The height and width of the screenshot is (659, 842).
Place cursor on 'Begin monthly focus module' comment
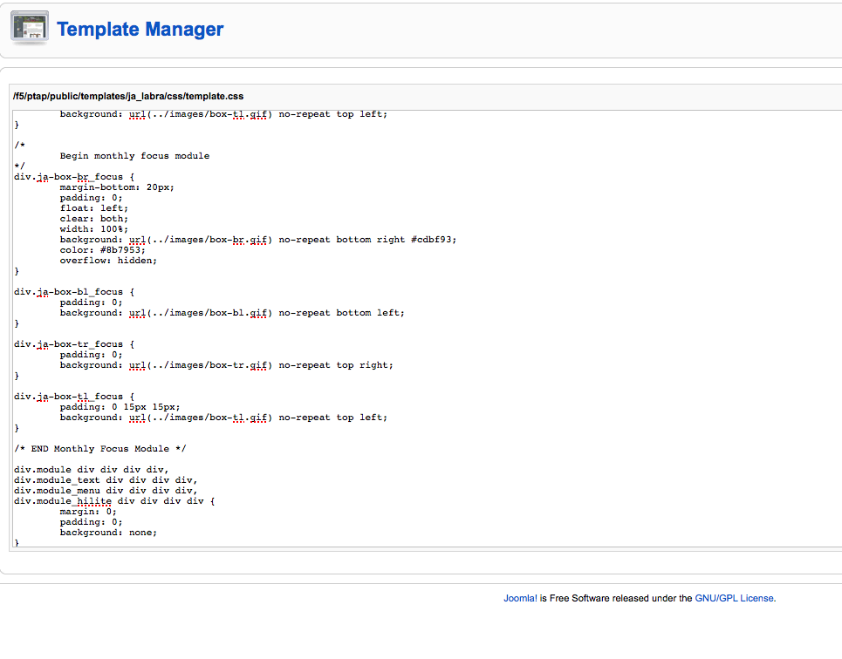(x=134, y=156)
